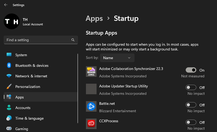Click the Battle.net app icon

(91, 106)
